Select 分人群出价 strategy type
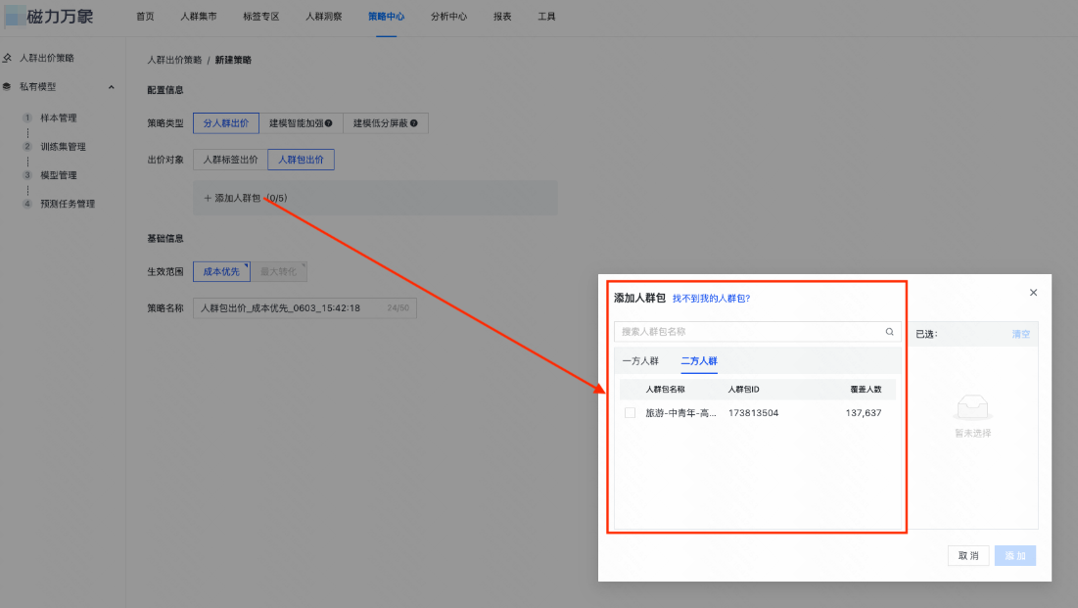This screenshot has height=608, width=1078. point(225,123)
